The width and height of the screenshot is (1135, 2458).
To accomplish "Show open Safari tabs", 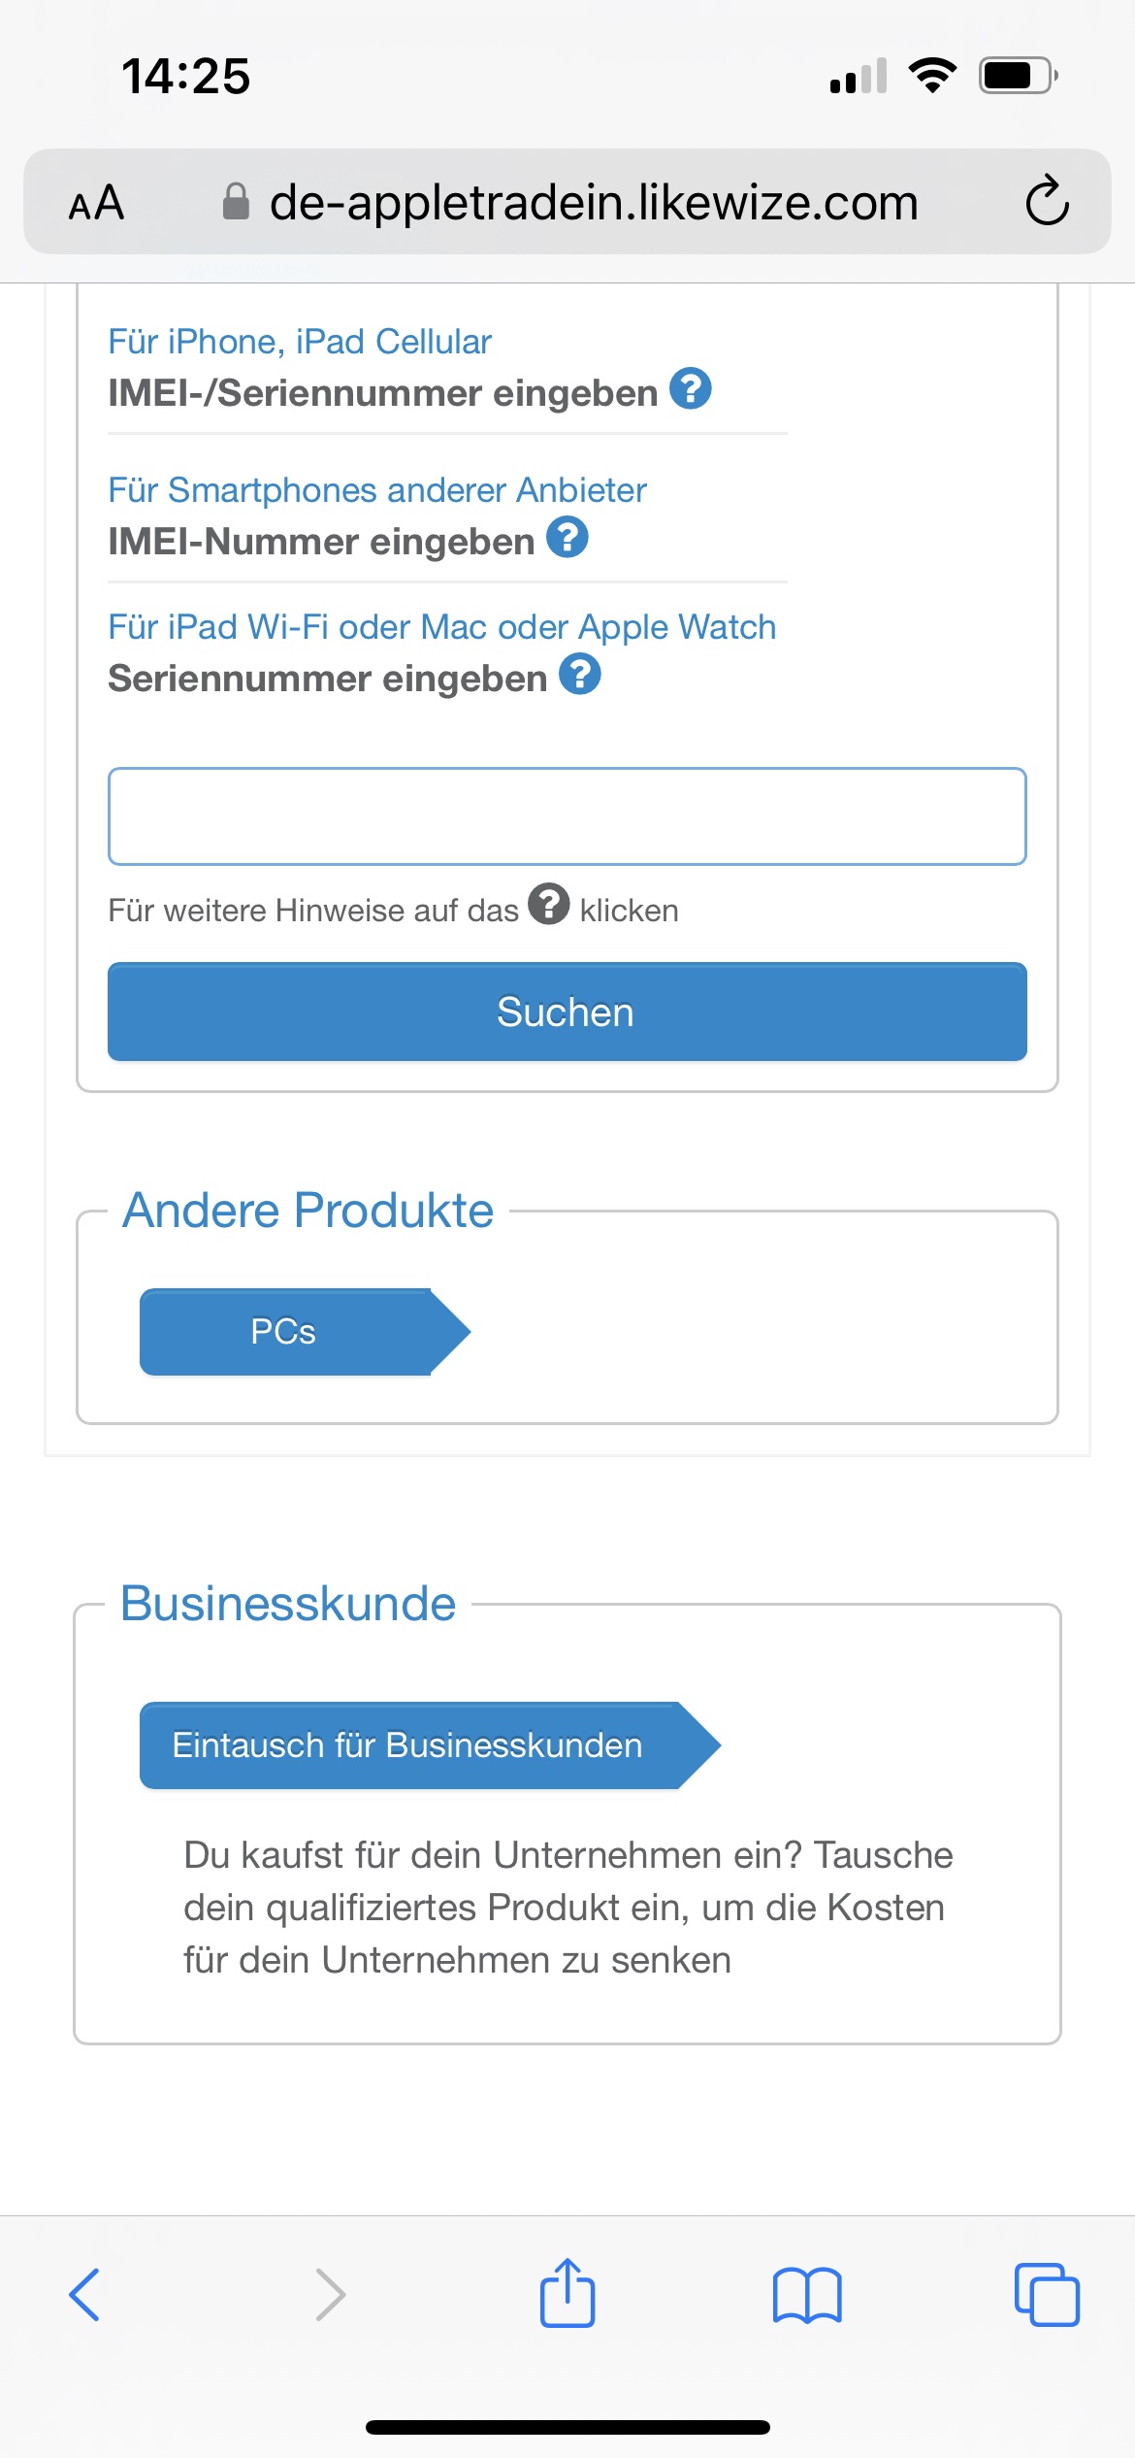I will coord(1047,2295).
